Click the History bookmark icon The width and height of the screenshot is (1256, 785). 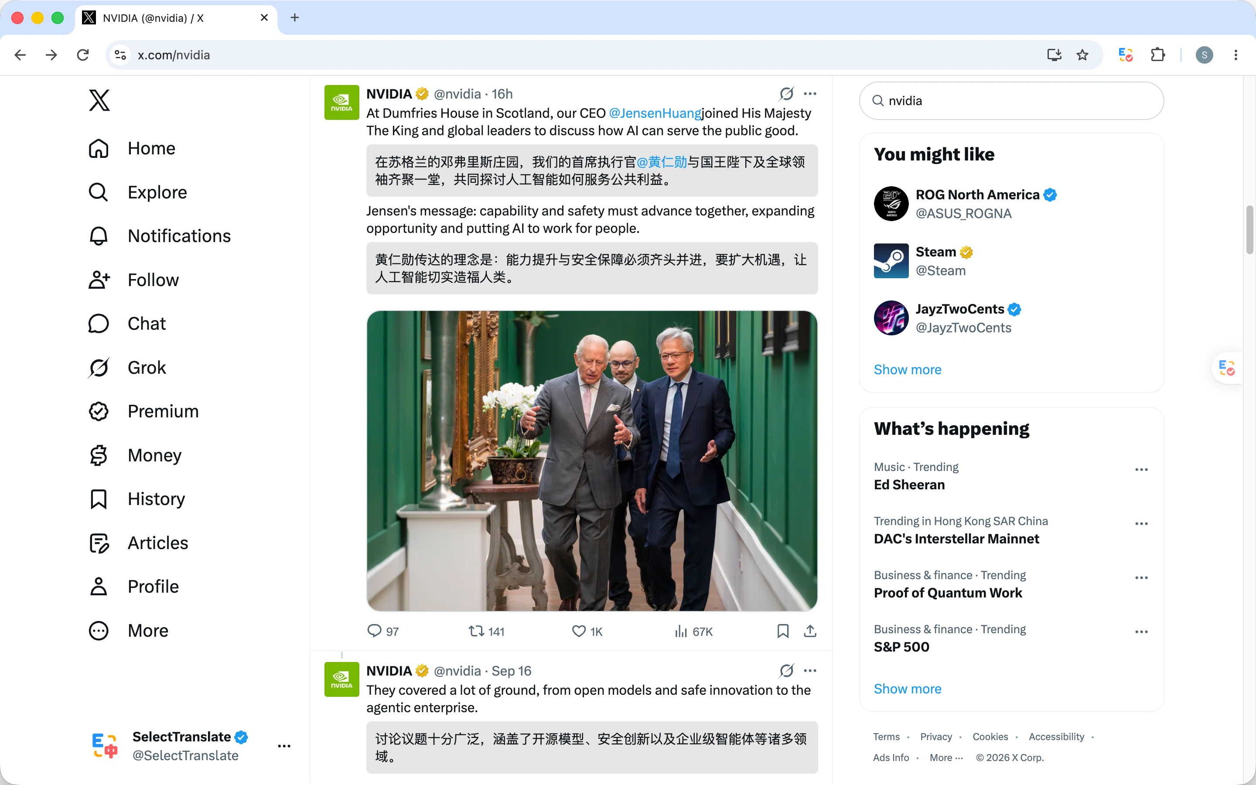pos(99,499)
